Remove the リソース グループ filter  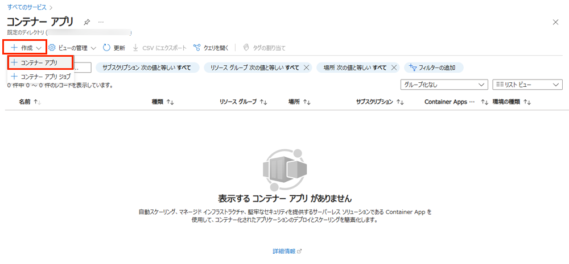(x=306, y=68)
